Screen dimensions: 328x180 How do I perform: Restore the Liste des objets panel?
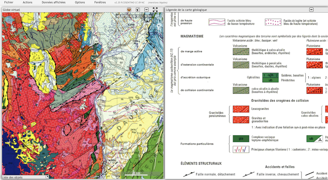coord(47,177)
